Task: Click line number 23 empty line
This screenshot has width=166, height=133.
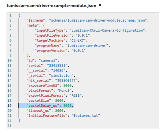Action: (10, 125)
